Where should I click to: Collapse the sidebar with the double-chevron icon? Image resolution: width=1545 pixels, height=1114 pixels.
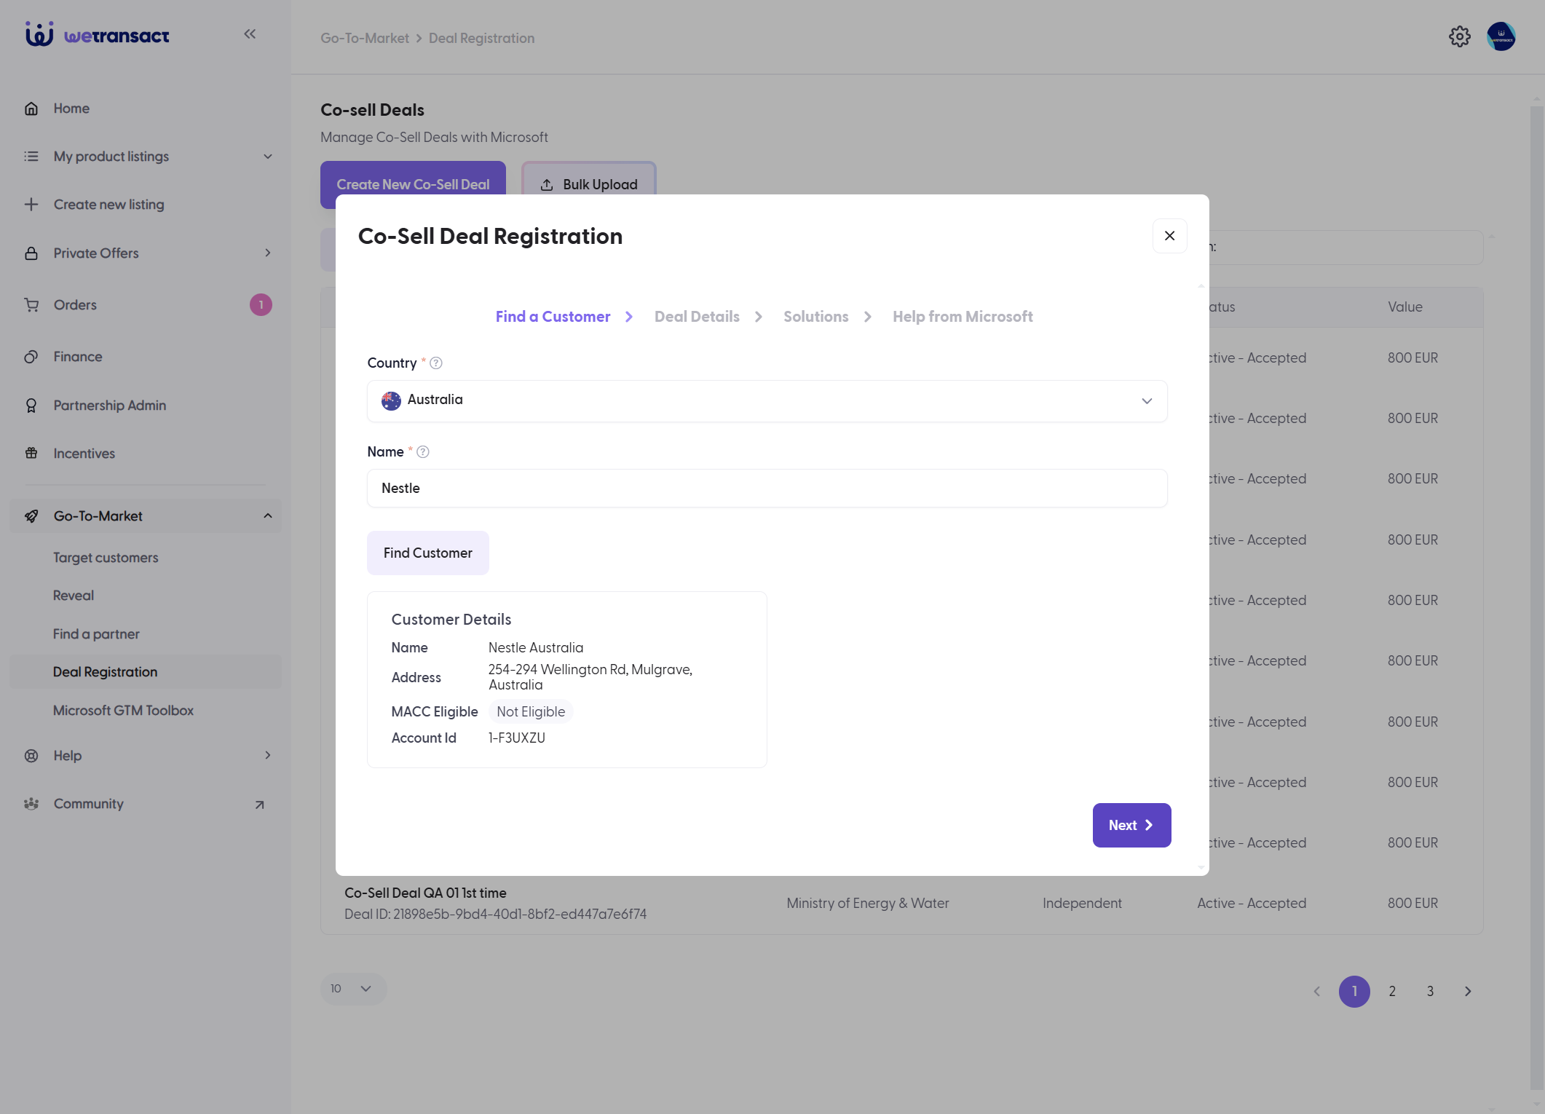(250, 33)
